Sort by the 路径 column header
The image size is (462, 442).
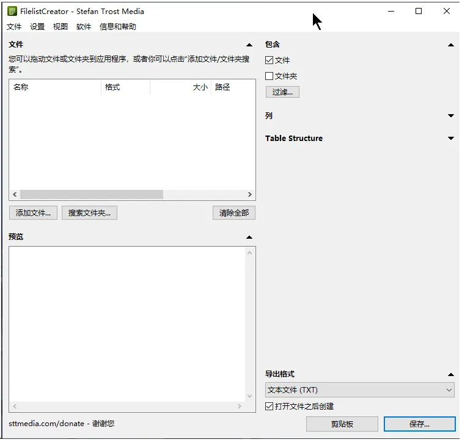point(233,87)
